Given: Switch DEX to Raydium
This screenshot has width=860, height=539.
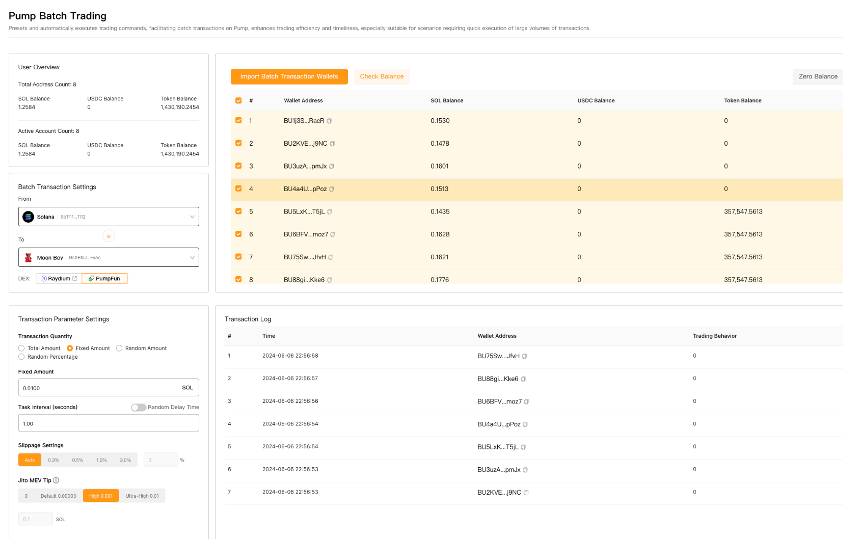Looking at the screenshot, I should pos(58,278).
